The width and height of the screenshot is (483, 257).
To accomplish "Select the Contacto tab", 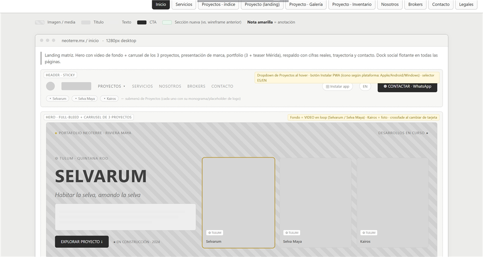I will pyautogui.click(x=440, y=5).
